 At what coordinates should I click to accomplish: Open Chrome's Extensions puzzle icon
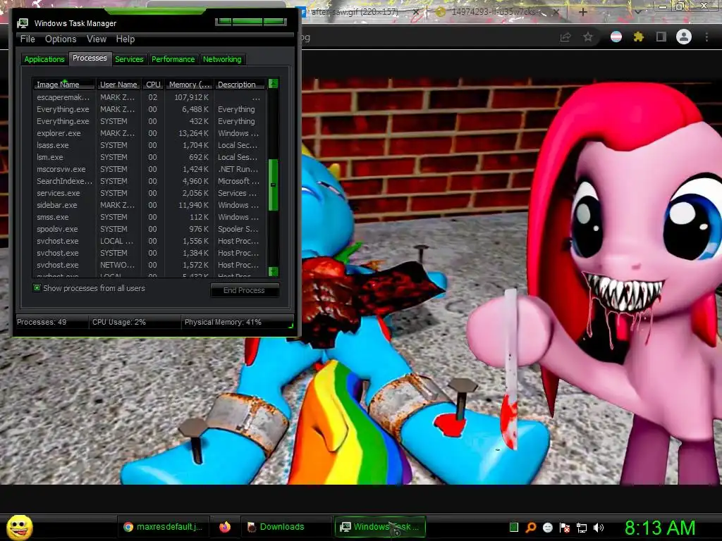pyautogui.click(x=639, y=37)
